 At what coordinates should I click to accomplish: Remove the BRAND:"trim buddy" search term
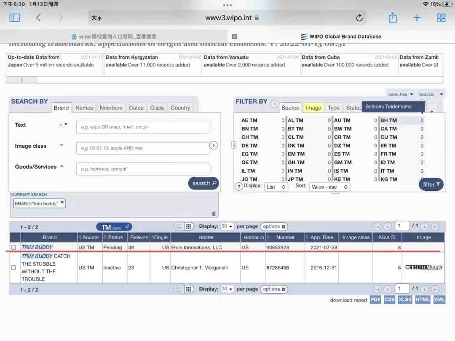62,202
